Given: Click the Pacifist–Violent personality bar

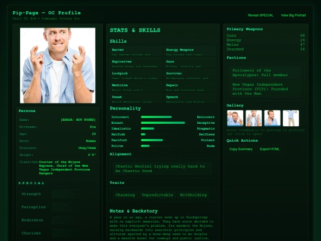Looking at the screenshot, I should pos(163,140).
